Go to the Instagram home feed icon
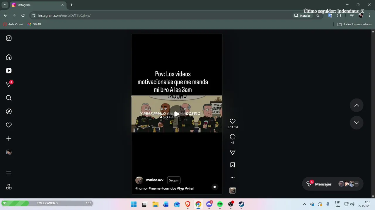 [x=9, y=57]
